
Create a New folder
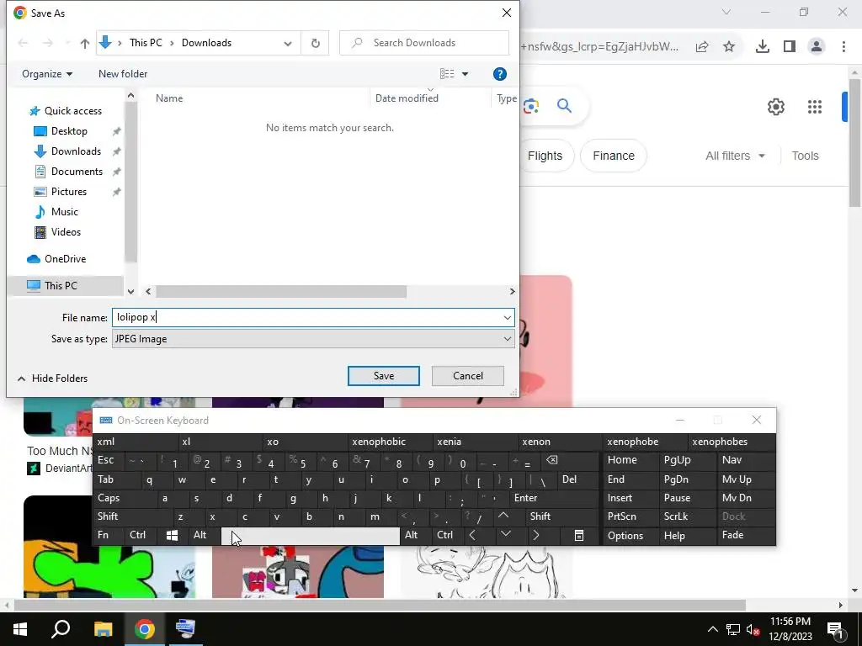click(123, 74)
